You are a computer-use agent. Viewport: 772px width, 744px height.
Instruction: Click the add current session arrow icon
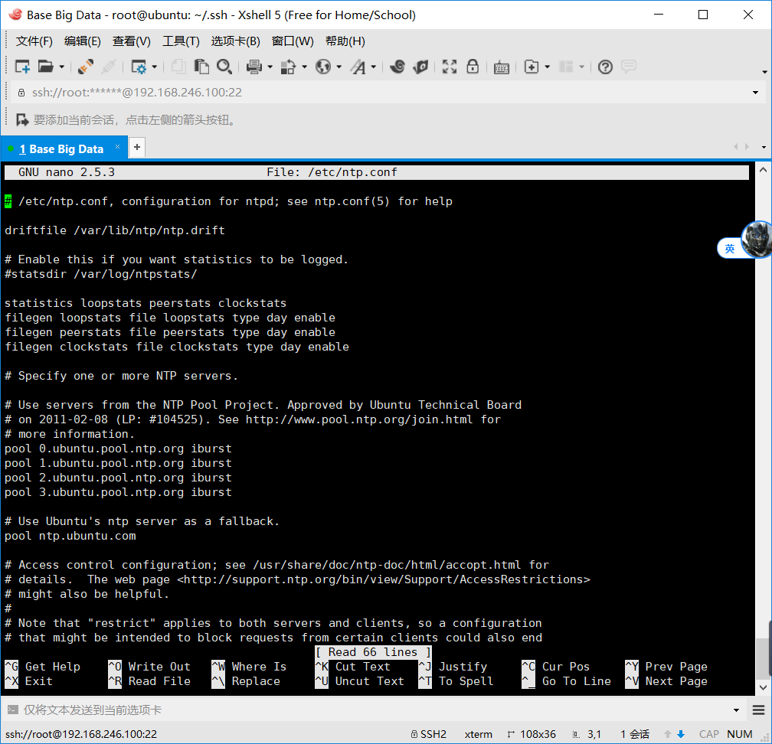coord(22,119)
